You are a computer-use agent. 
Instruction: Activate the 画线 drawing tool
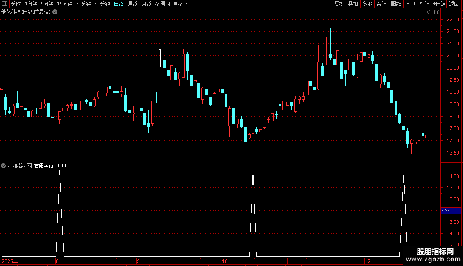396,4
